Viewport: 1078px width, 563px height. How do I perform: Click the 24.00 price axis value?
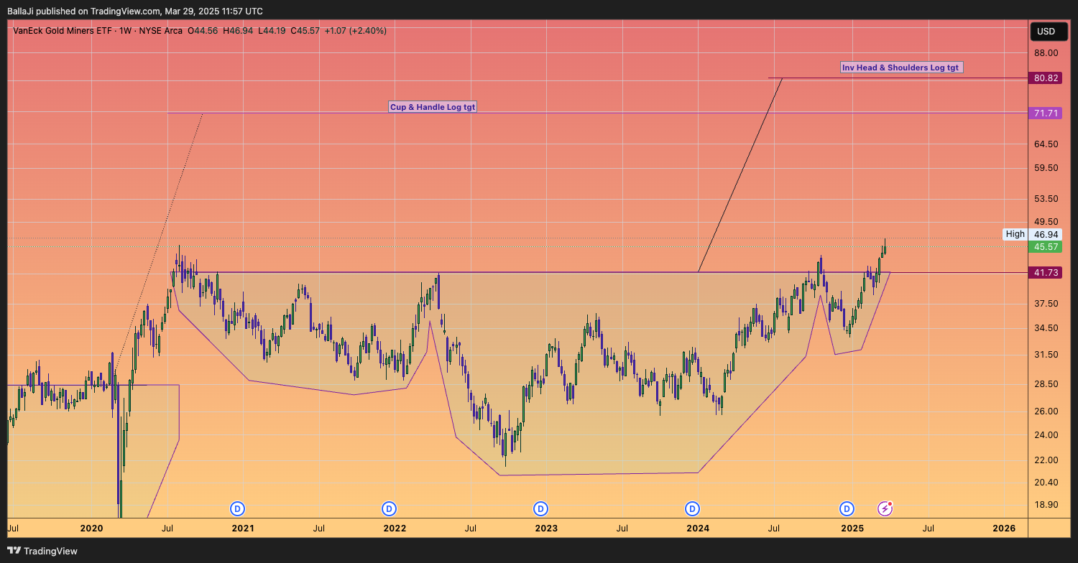tap(1046, 434)
